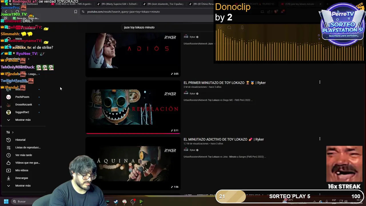The width and height of the screenshot is (366, 206).
Task: Play the REVELACIÓN video thumbnail
Action: [x=133, y=106]
